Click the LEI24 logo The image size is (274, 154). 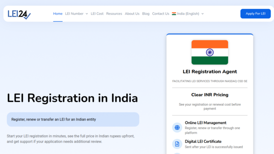[19, 14]
